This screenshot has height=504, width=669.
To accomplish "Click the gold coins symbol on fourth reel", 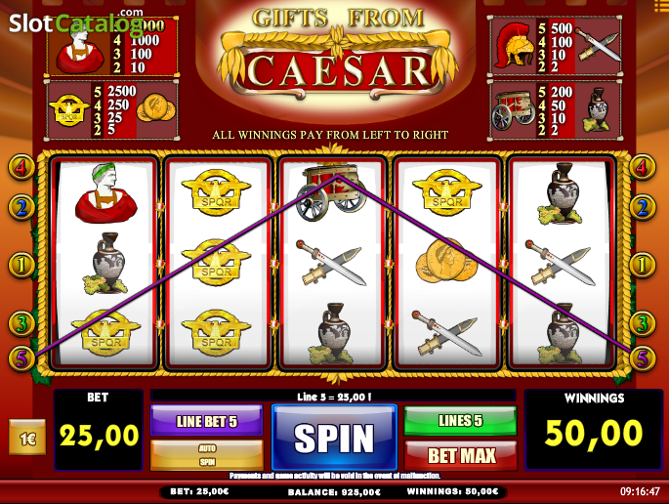I will [446, 262].
